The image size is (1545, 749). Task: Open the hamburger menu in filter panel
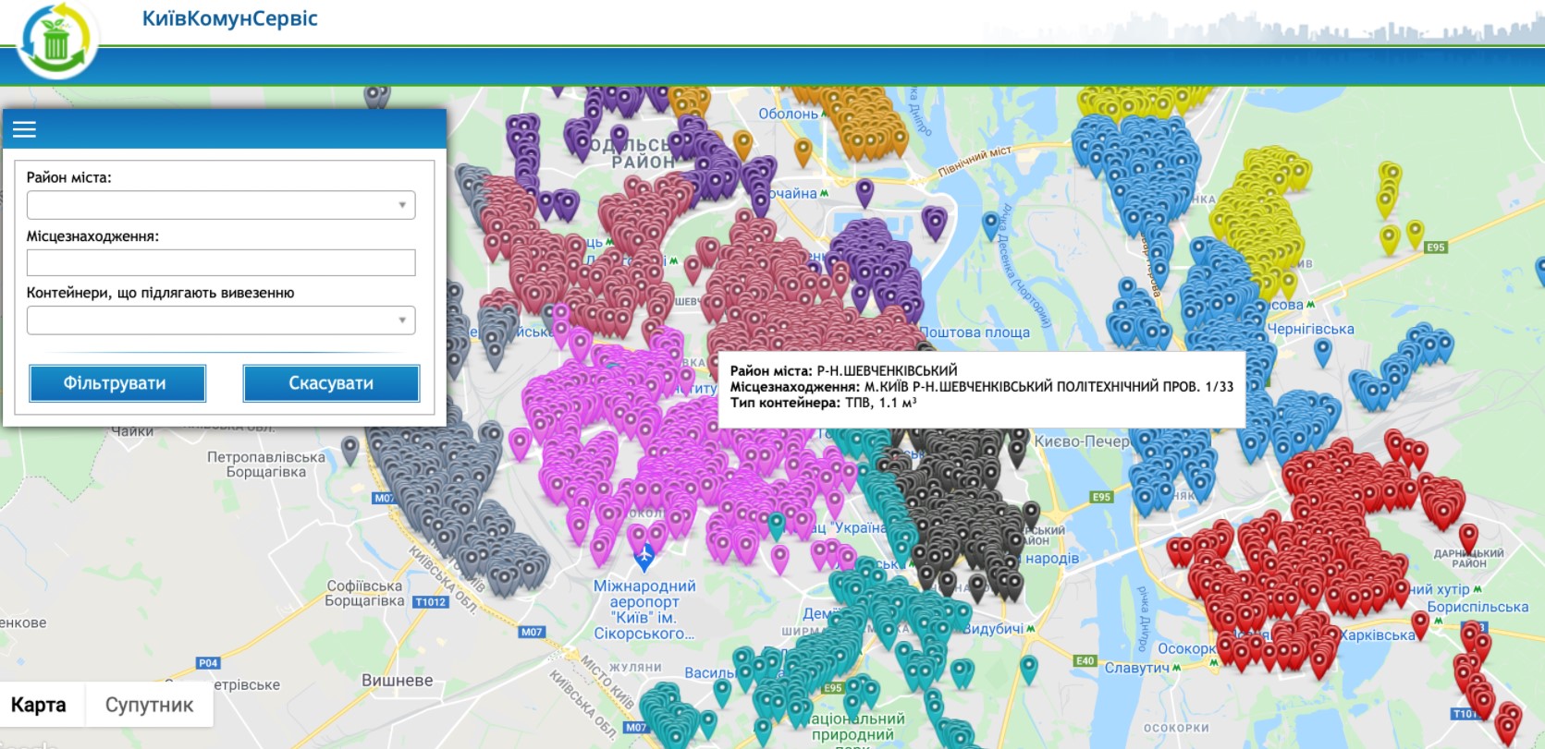(x=25, y=130)
